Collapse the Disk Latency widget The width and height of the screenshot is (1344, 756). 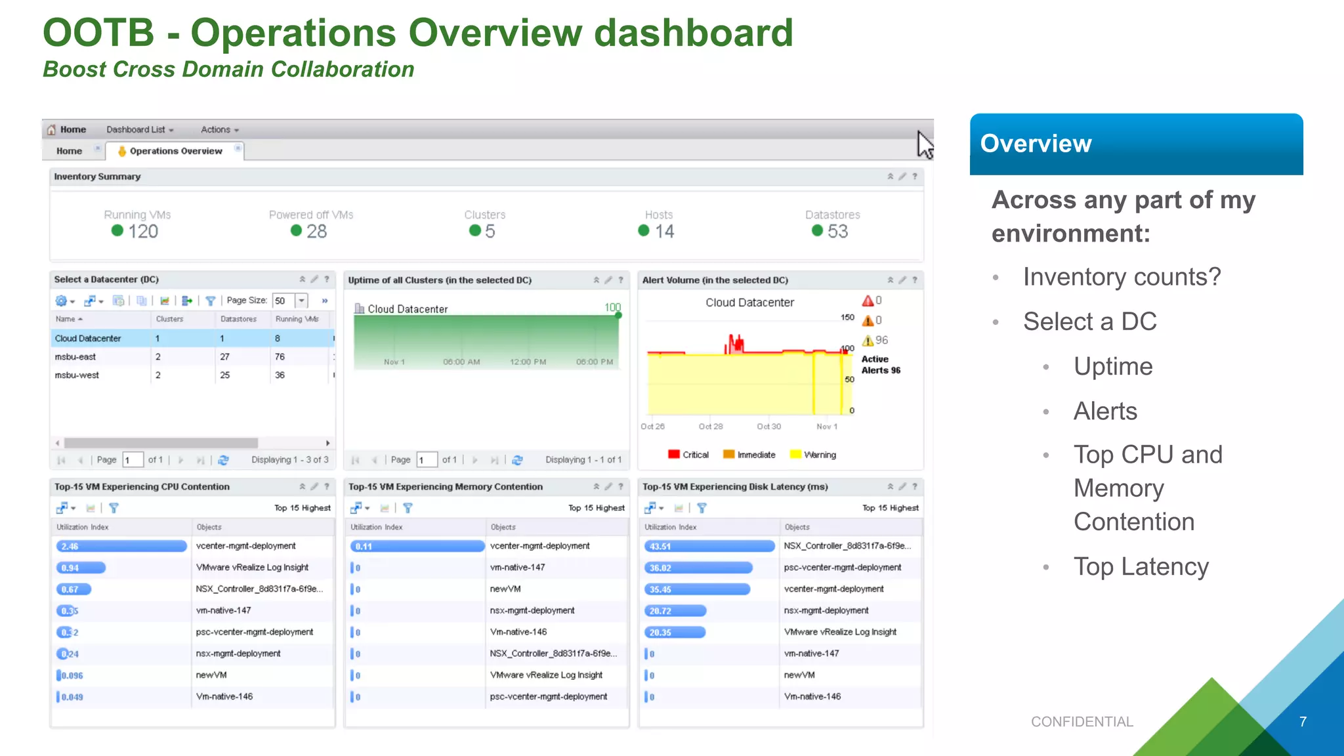click(891, 486)
